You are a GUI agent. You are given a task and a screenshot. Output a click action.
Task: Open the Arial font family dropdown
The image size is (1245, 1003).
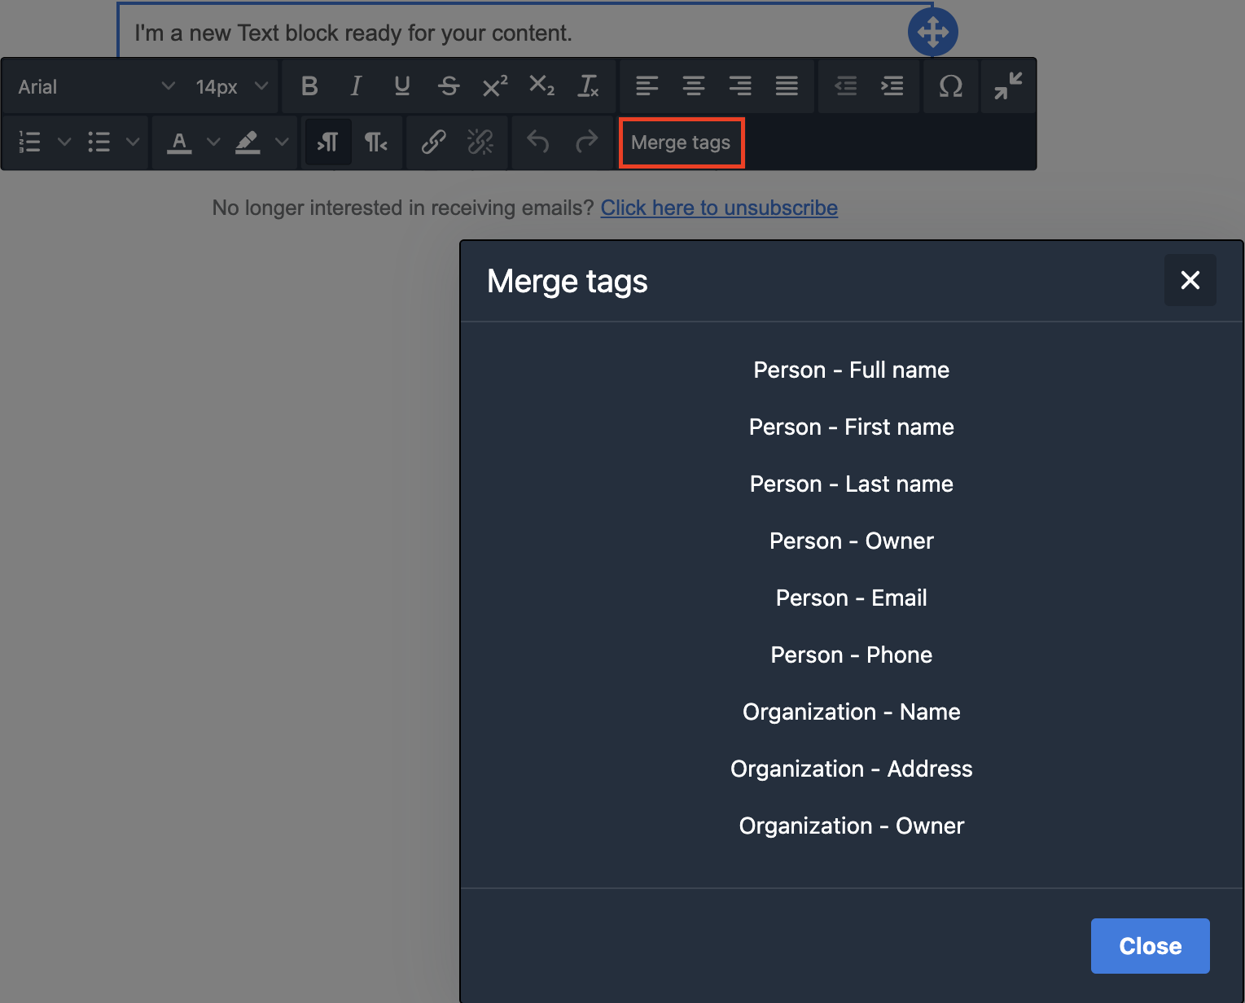point(97,86)
